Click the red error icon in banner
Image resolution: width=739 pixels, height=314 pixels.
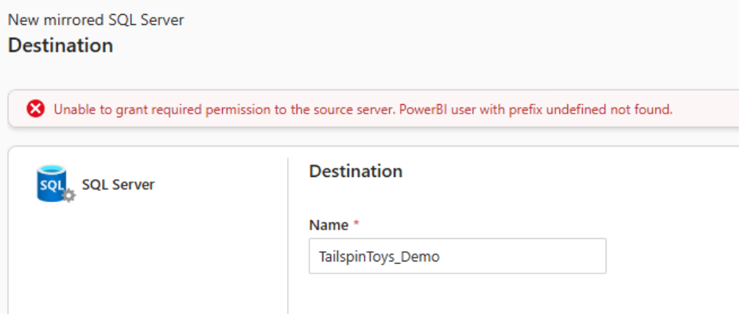click(x=35, y=109)
